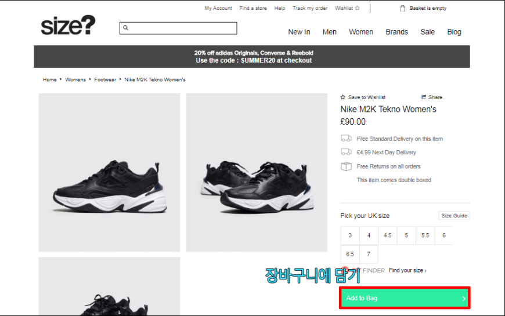Viewport: 505px width, 316px height.
Task: Open the partially visible third shoe image
Action: click(109, 286)
